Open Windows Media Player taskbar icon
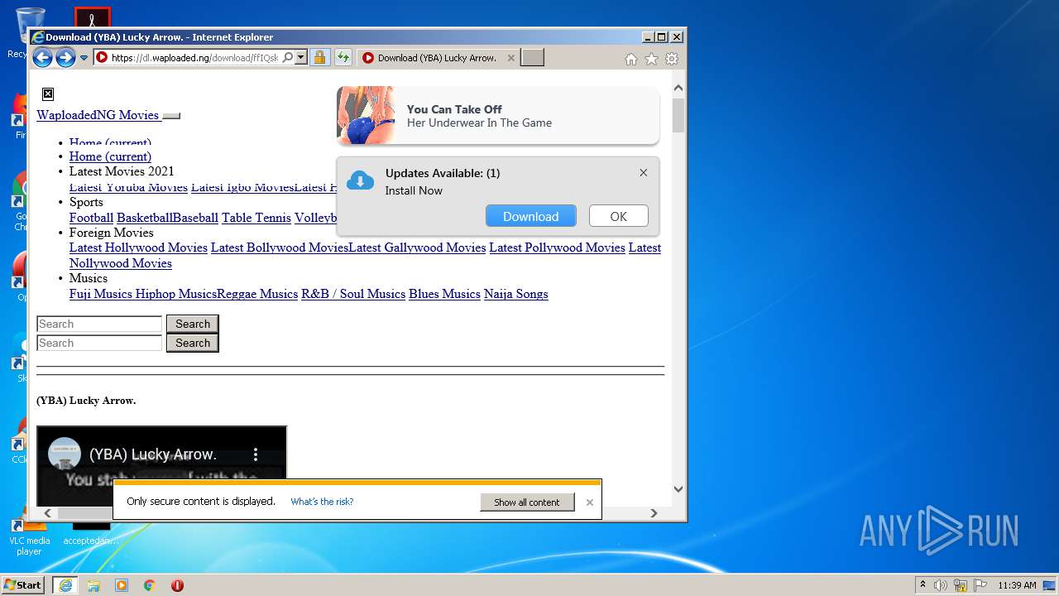Image resolution: width=1059 pixels, height=596 pixels. coord(122,585)
